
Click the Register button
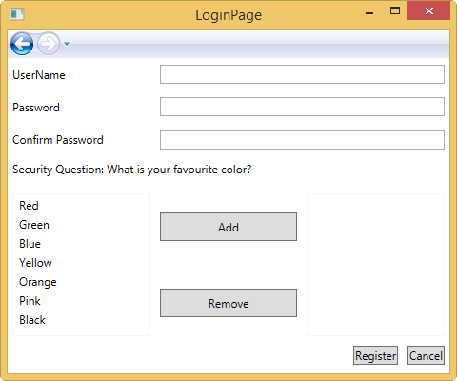pos(375,355)
